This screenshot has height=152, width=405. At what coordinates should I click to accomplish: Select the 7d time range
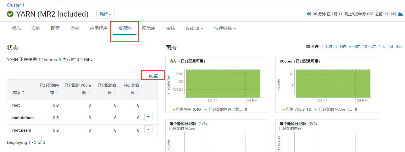[391, 47]
